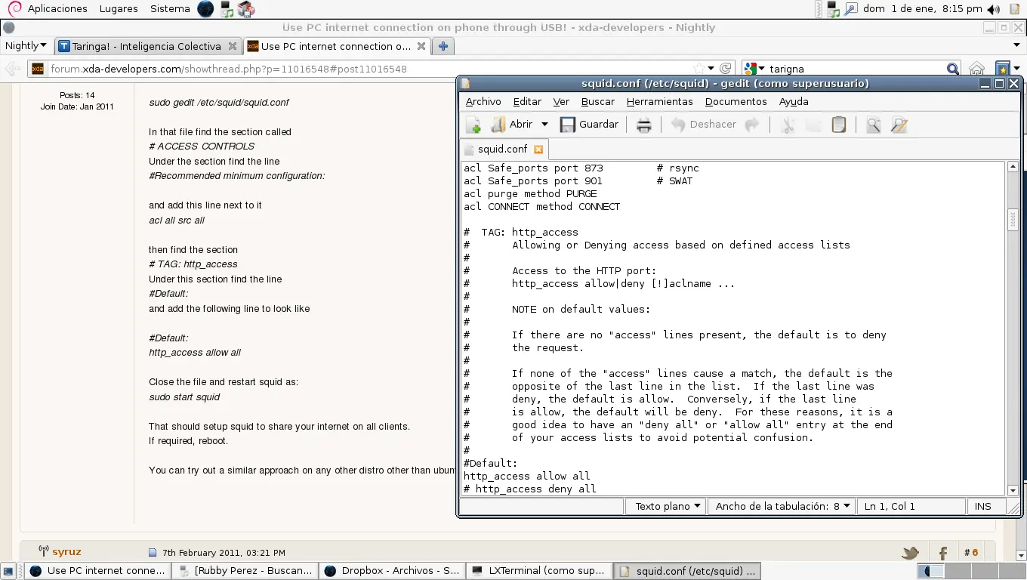This screenshot has width=1027, height=580.
Task: Expand the Abrir recent files arrow
Action: click(x=544, y=125)
